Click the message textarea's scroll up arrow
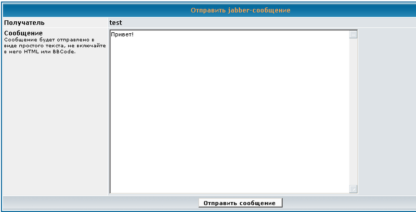 point(354,35)
